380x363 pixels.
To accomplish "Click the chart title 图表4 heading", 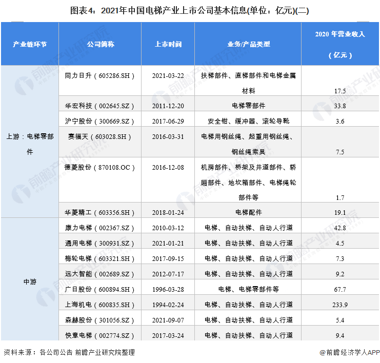I will 190,10.
